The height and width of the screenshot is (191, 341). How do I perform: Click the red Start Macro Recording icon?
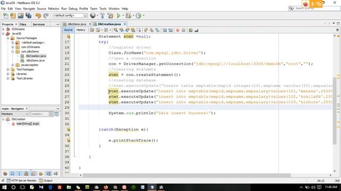pyautogui.click(x=177, y=30)
